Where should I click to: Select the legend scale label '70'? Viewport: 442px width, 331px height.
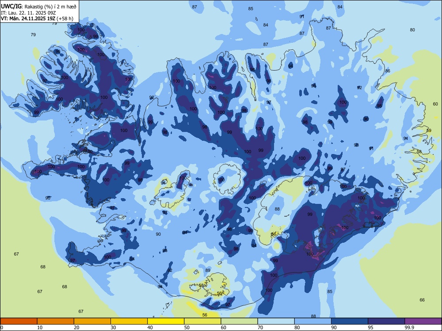(x=260, y=327)
